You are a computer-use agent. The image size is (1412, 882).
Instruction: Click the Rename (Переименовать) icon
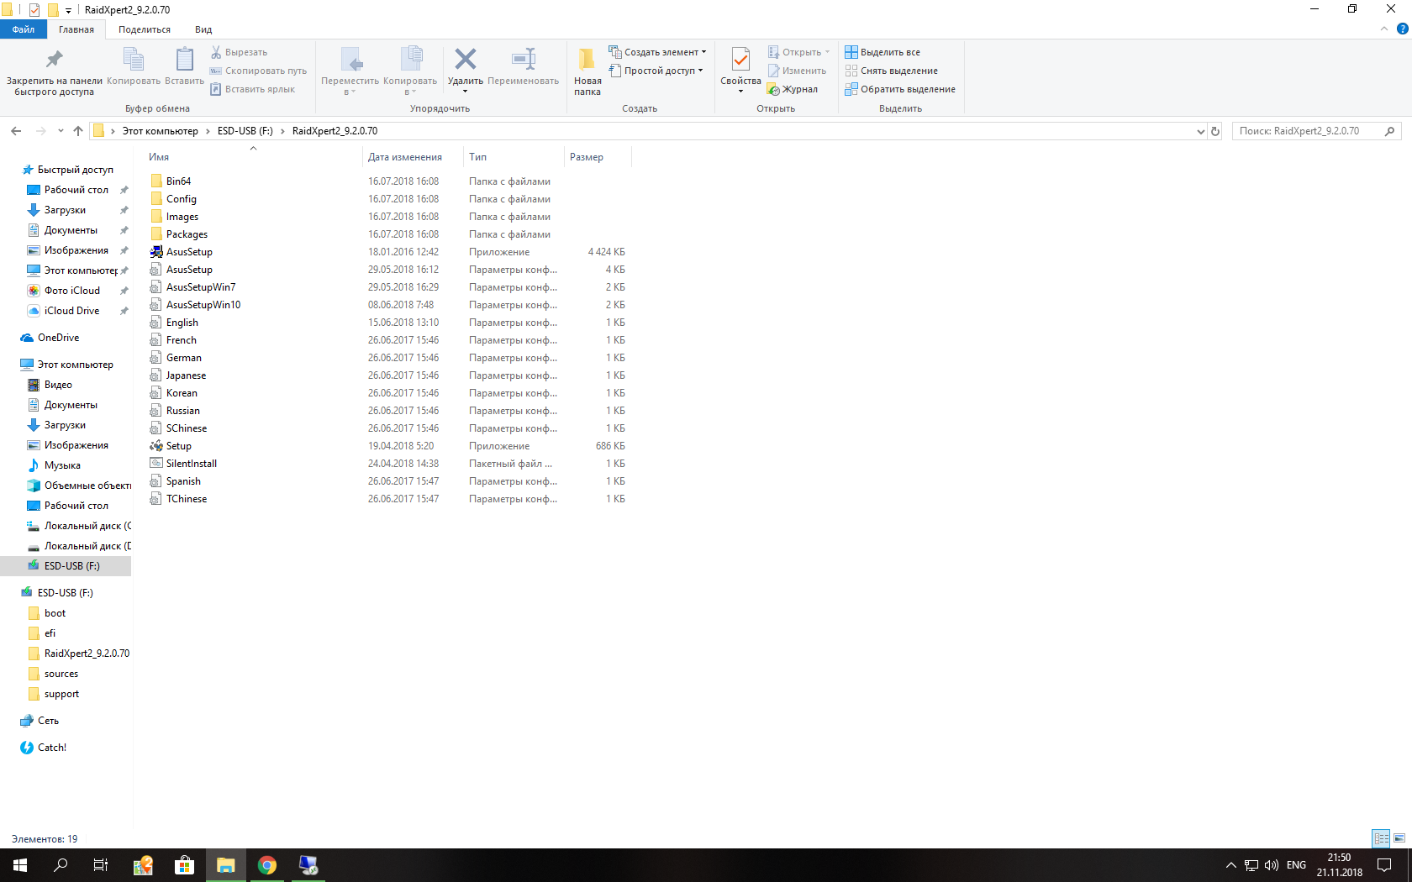point(524,59)
